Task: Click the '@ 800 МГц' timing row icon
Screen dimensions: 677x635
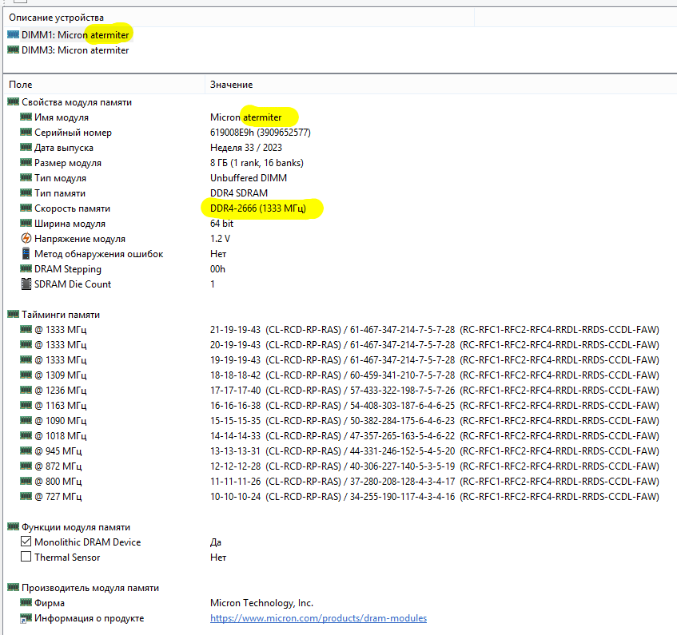Action: click(26, 481)
